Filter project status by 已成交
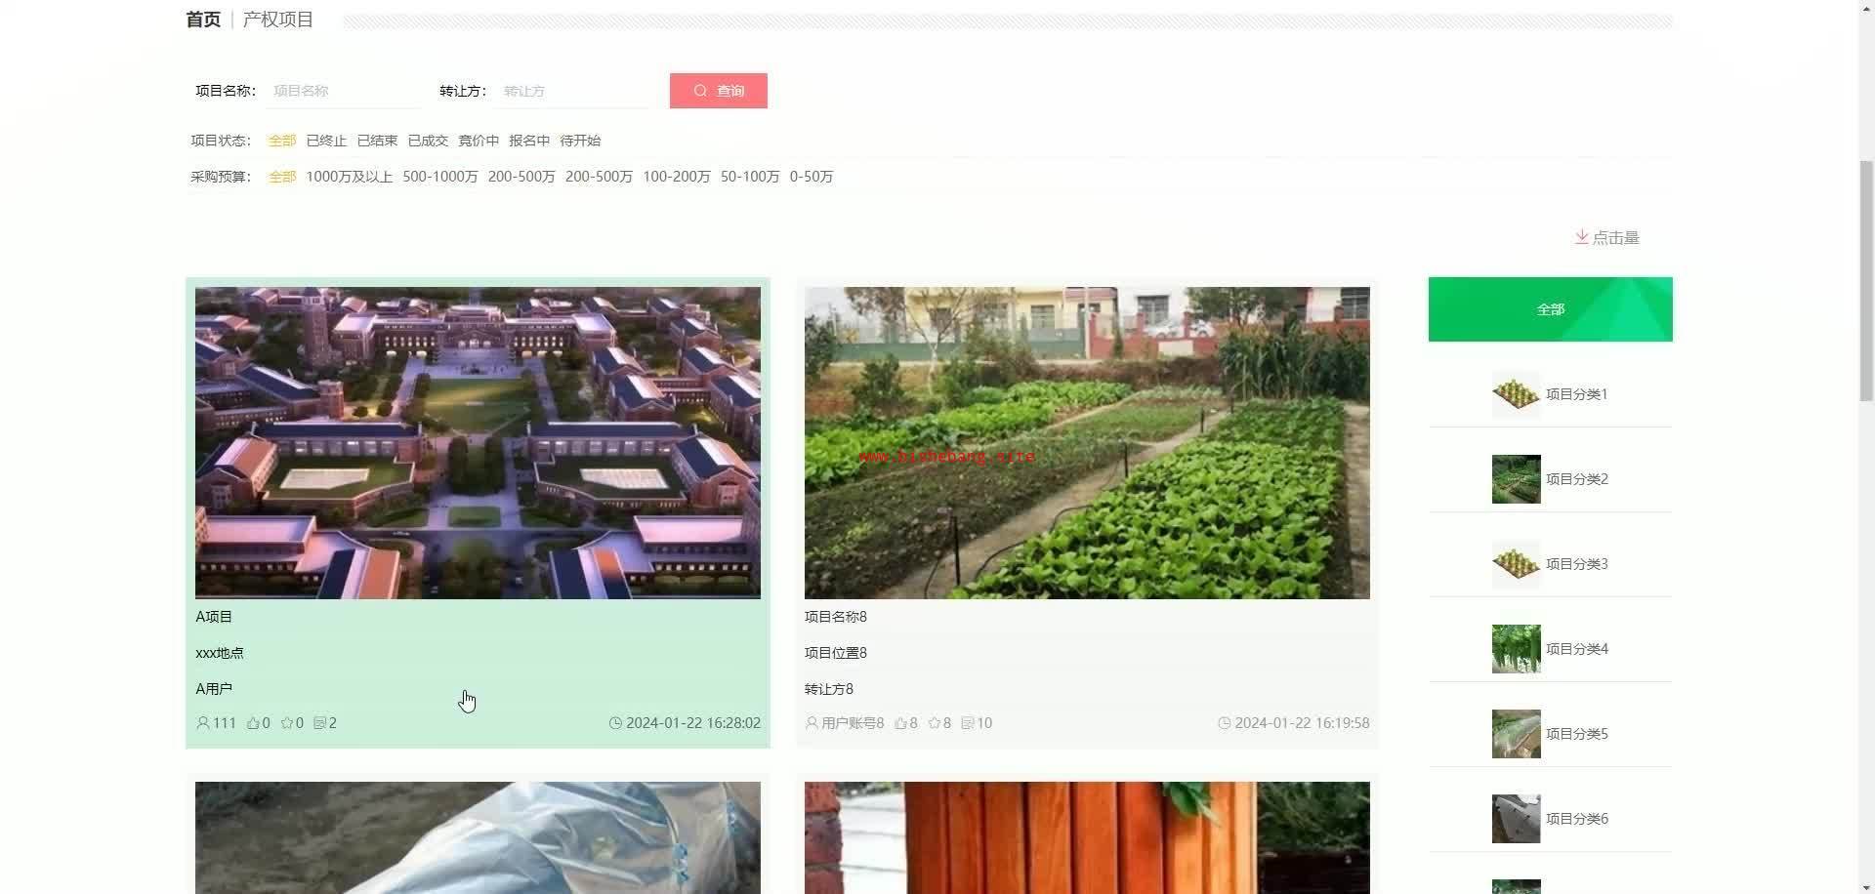 pyautogui.click(x=428, y=141)
